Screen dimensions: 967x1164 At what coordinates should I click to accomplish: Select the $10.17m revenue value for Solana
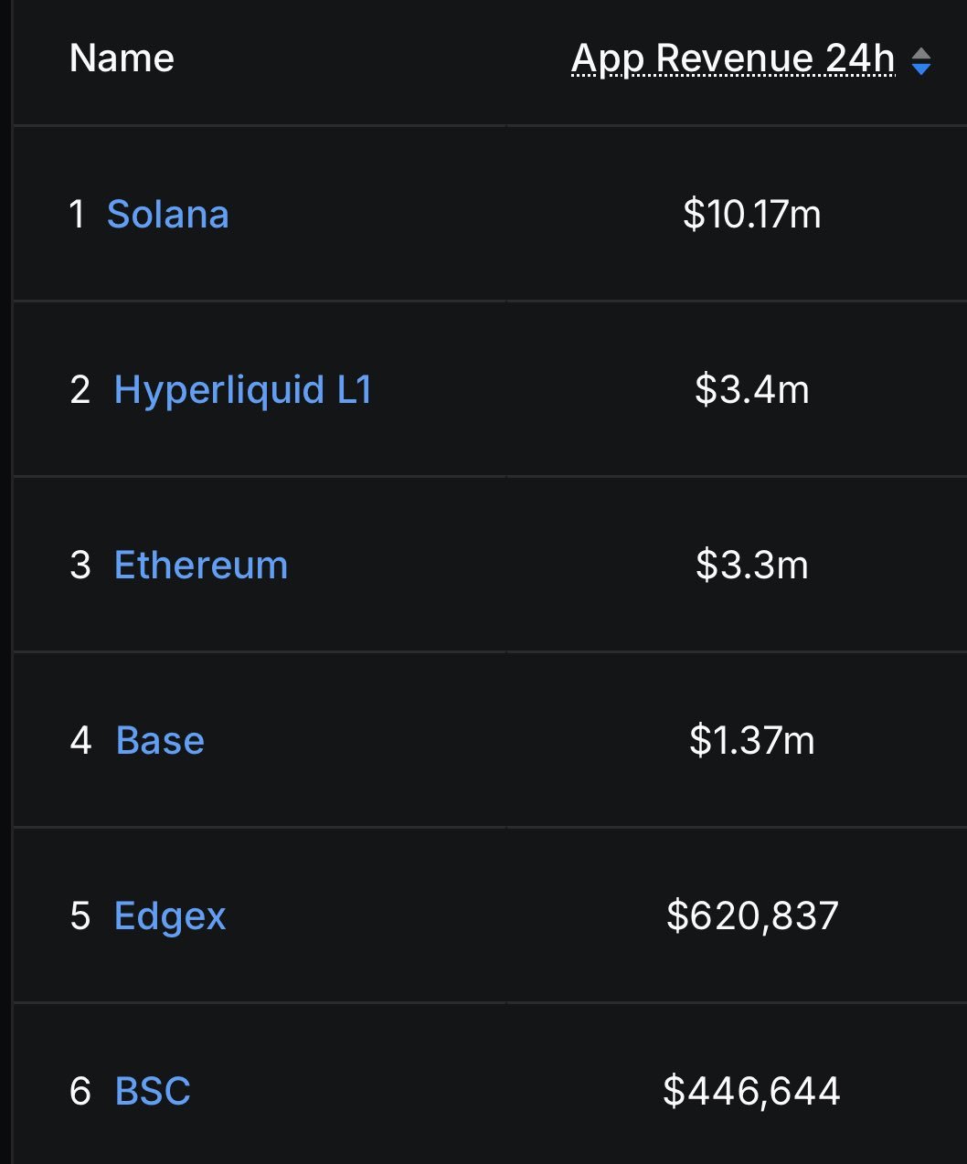click(x=754, y=216)
